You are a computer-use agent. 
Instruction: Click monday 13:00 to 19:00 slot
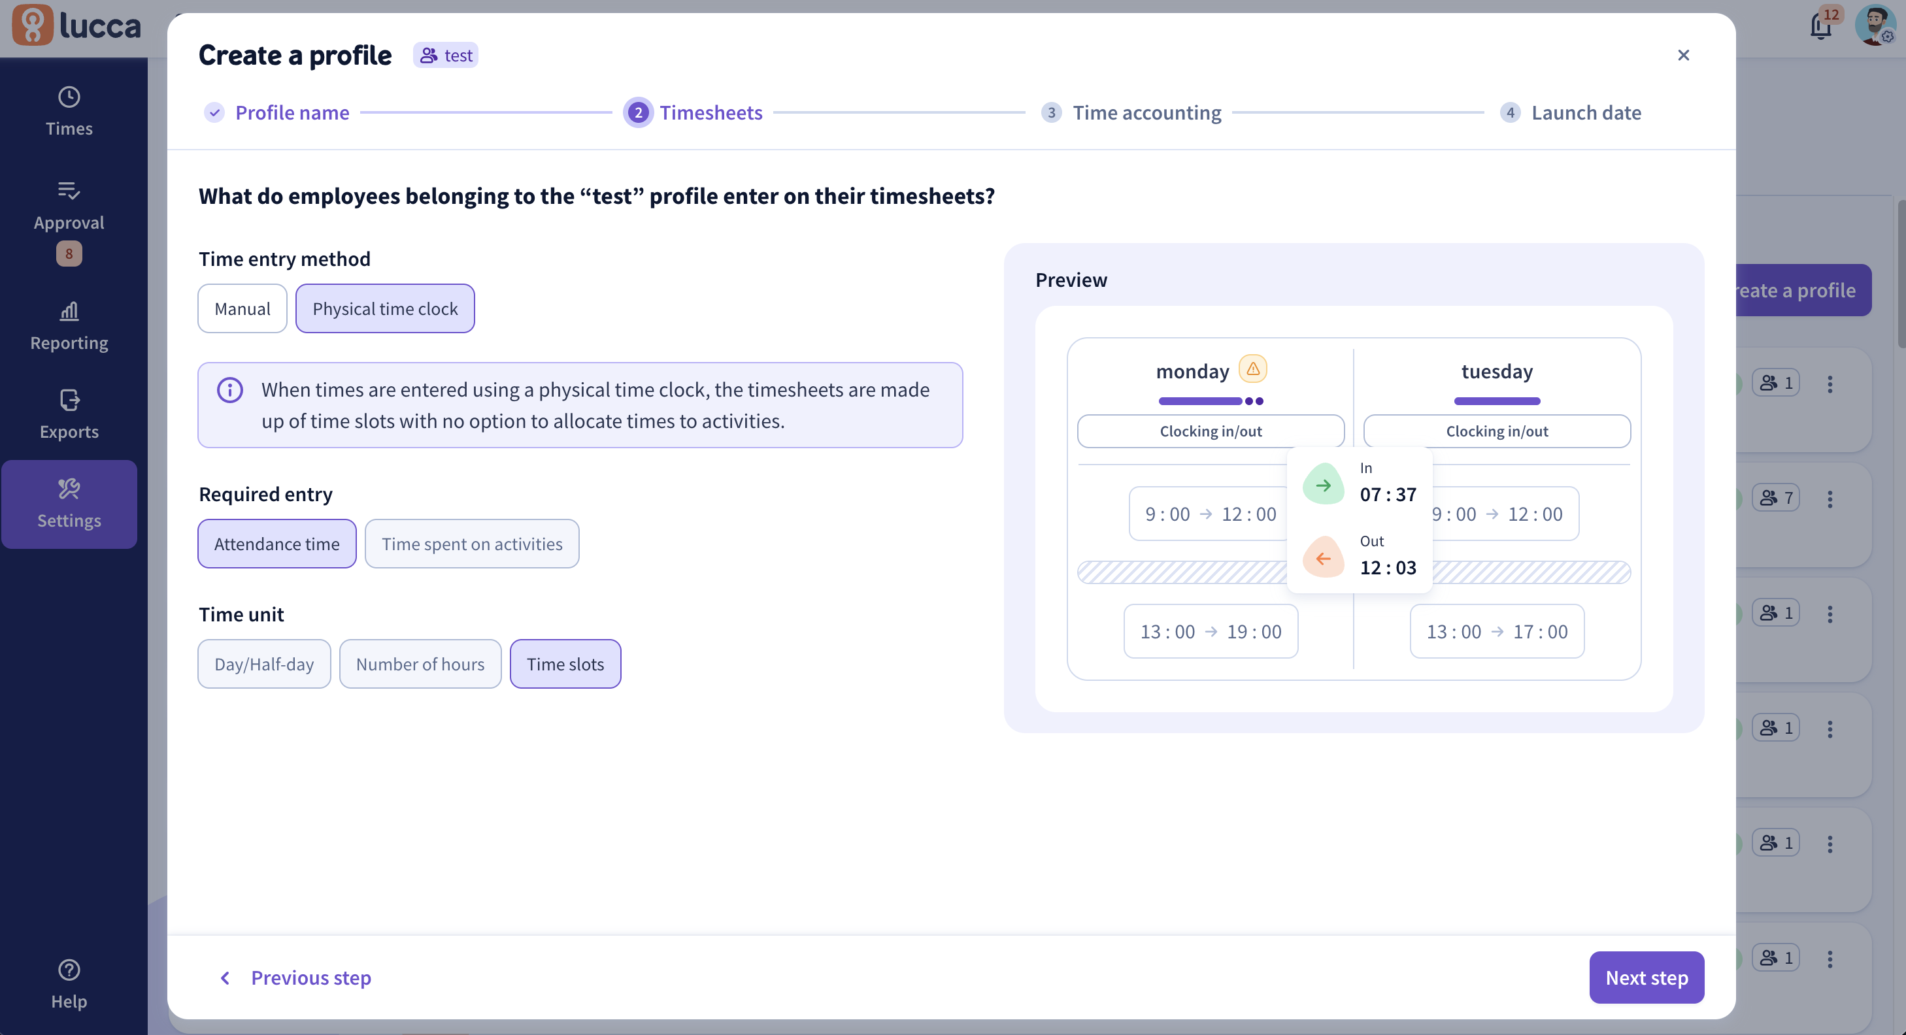coord(1211,631)
